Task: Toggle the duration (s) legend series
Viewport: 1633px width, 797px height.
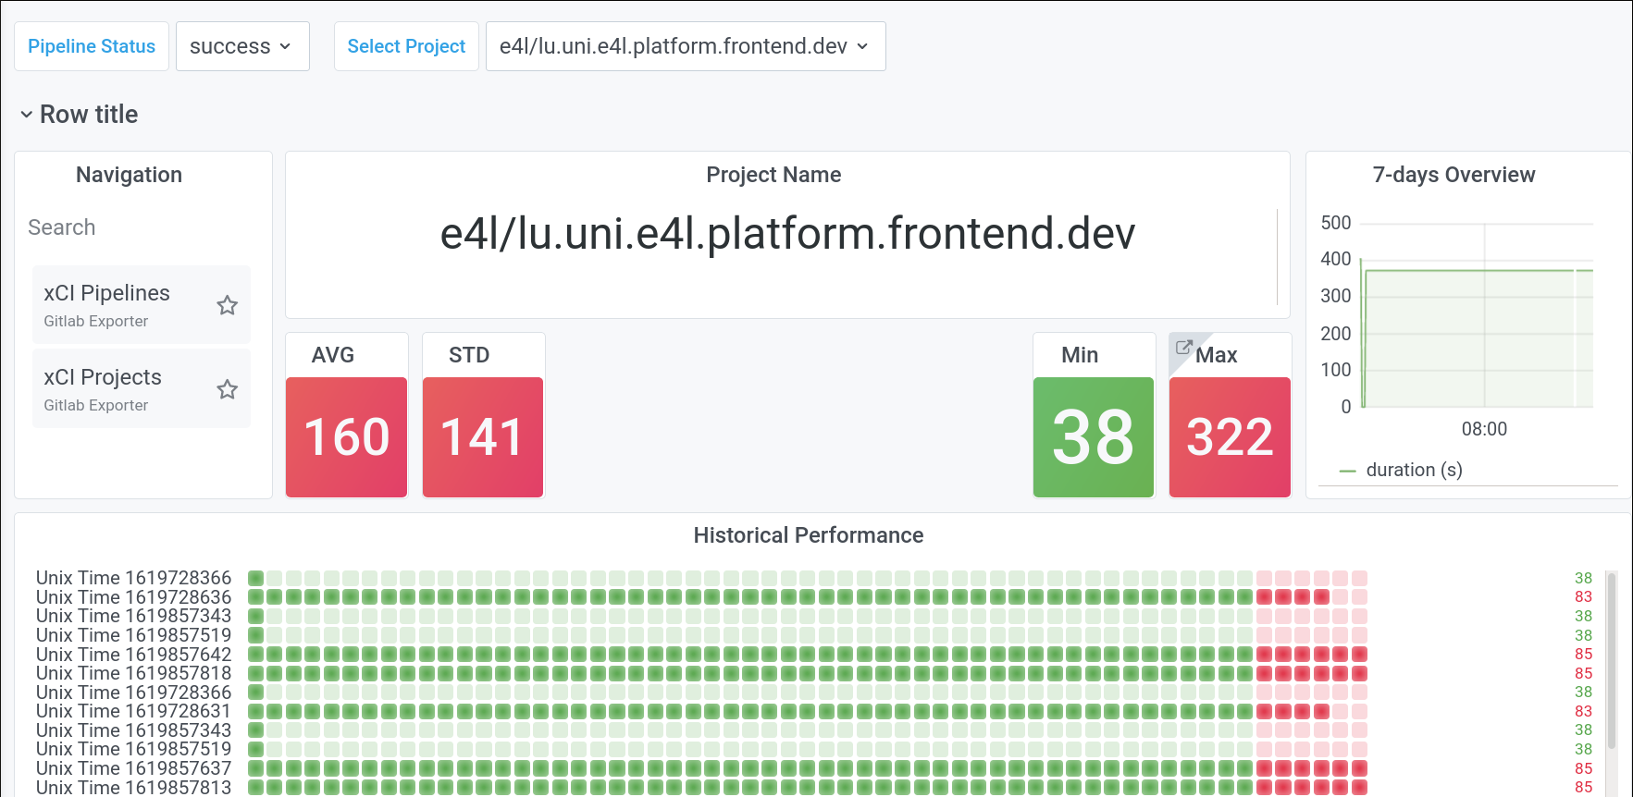Action: (1414, 470)
